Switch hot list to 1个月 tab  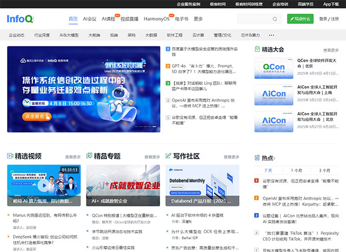point(296,170)
